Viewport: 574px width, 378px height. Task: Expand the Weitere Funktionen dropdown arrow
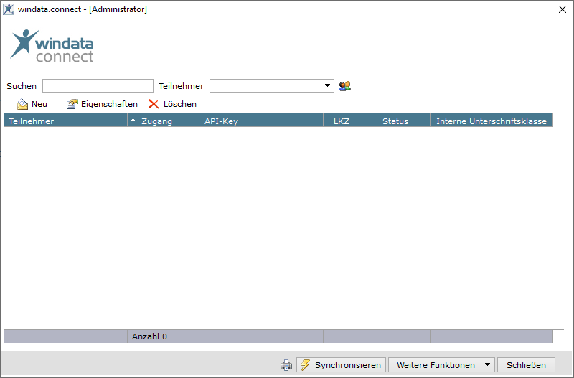[x=488, y=365]
